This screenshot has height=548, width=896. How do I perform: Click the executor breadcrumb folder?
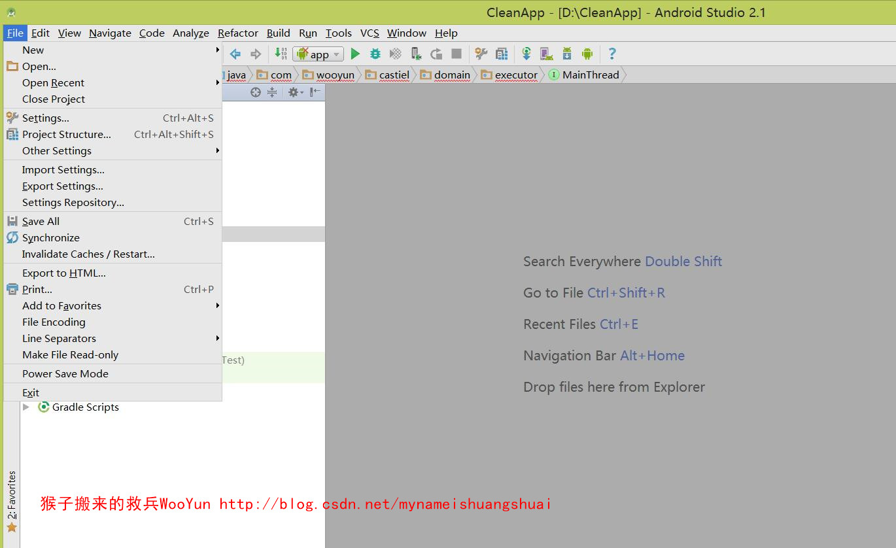pyautogui.click(x=515, y=75)
